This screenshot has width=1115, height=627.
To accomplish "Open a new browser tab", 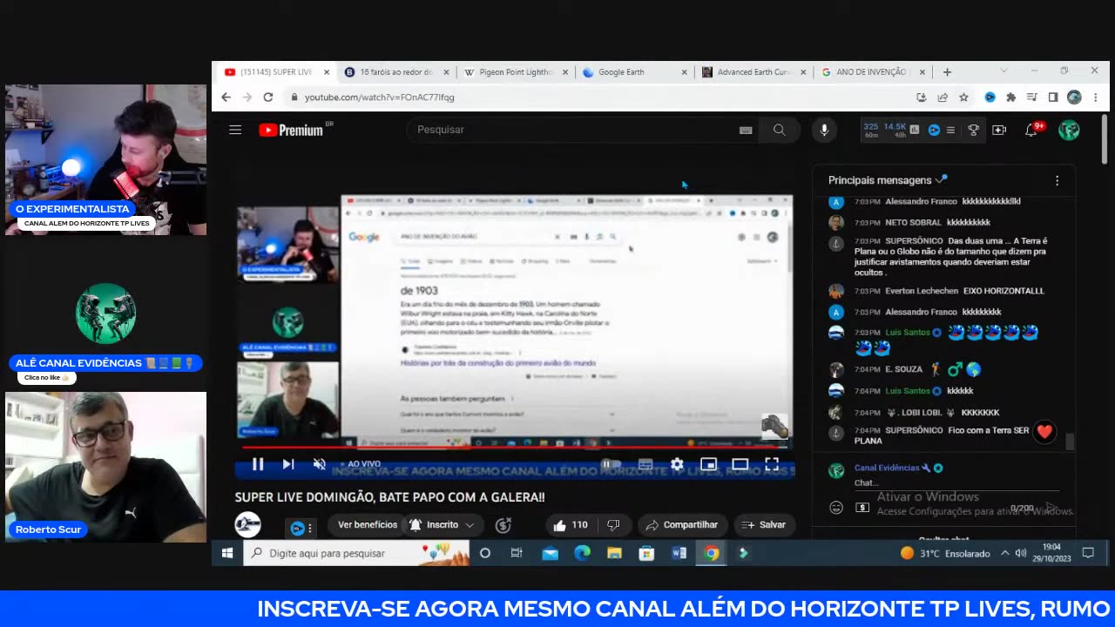I will [x=947, y=72].
